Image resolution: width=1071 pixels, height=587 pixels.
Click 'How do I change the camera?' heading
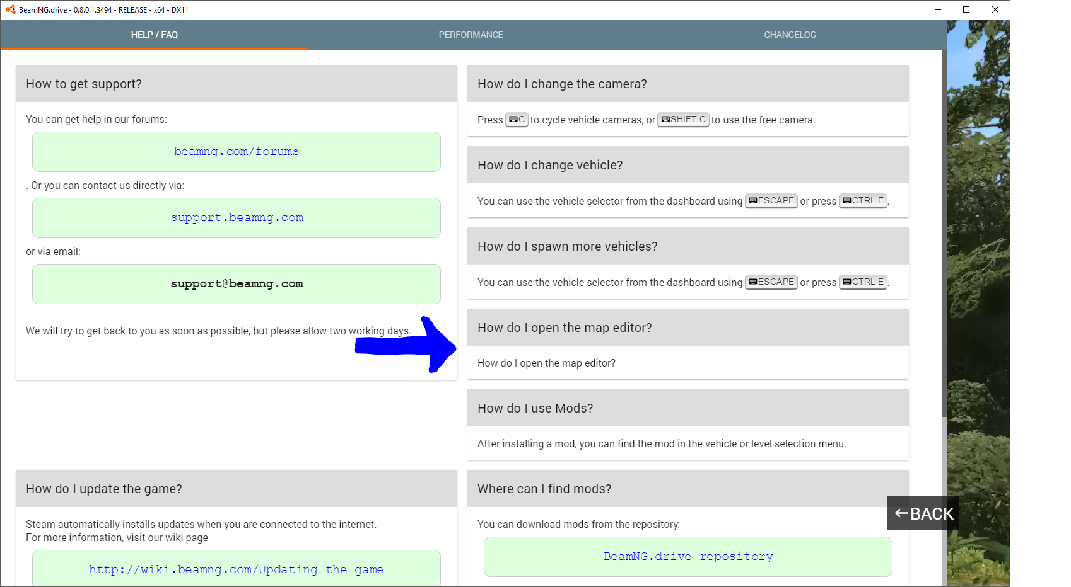coord(562,84)
